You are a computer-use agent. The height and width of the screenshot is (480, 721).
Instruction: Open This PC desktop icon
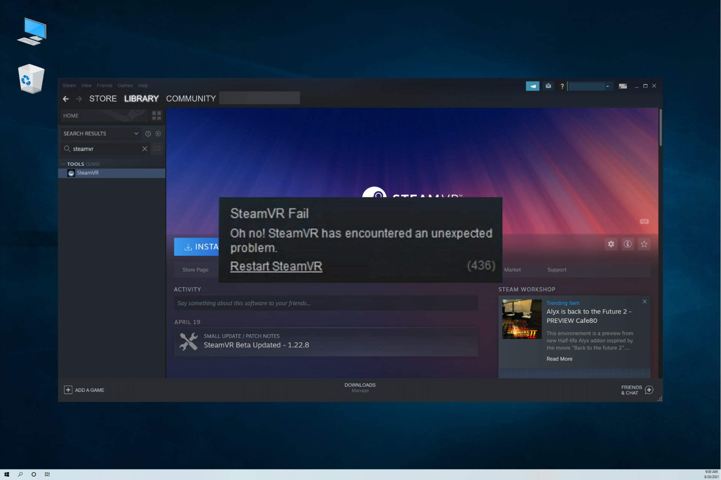tap(32, 31)
